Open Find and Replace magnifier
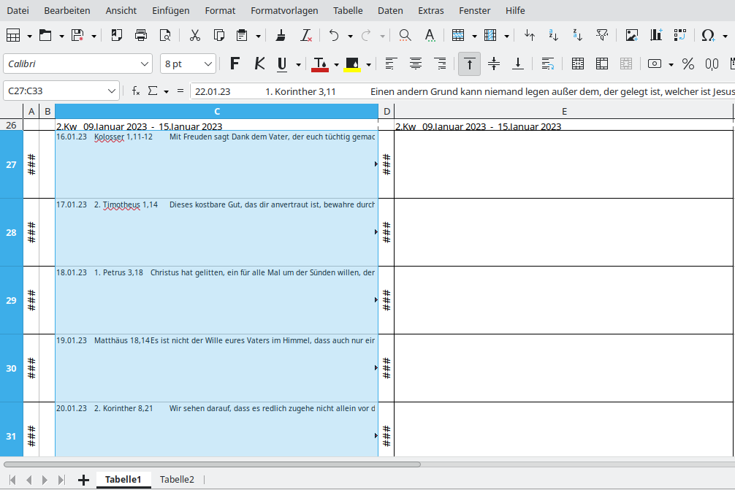The width and height of the screenshot is (735, 490). click(x=405, y=35)
